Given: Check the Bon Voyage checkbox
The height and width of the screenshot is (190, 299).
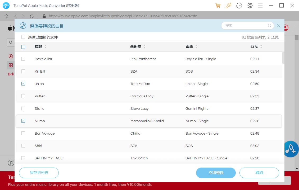Looking at the screenshot, I should click(23, 133).
